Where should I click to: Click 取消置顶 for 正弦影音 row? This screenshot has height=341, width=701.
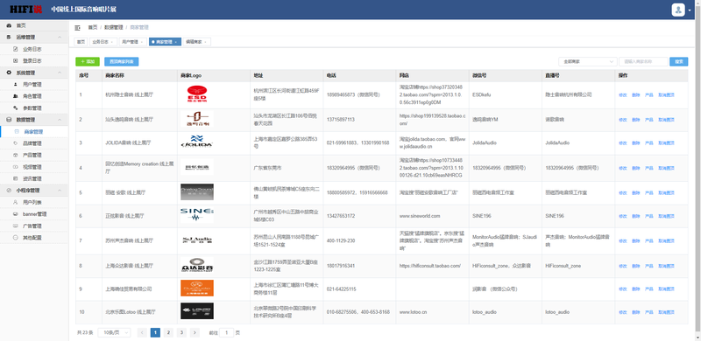coord(666,216)
